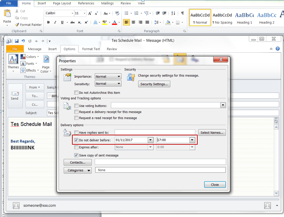Viewport: 284px width, 217px height.
Task: Click the Save icon in message toolbar
Action: pyautogui.click(x=17, y=41)
